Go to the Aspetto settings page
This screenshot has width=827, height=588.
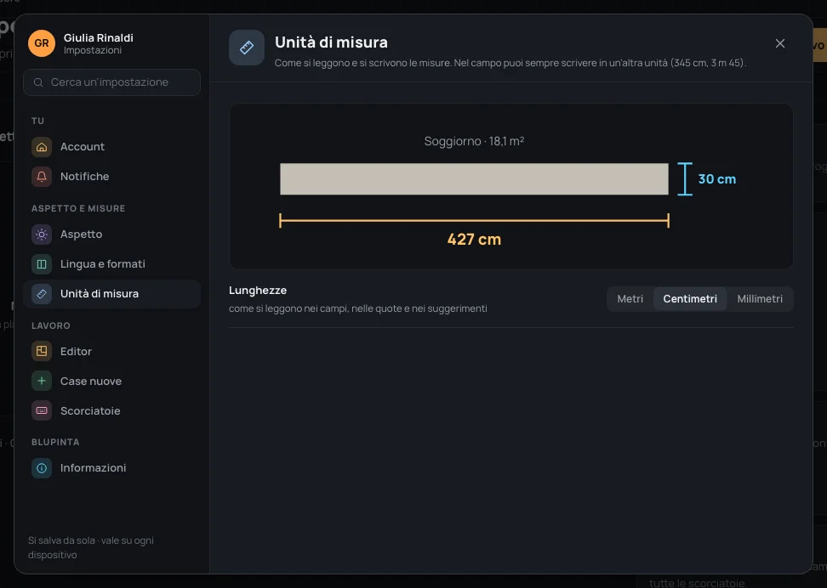point(111,235)
